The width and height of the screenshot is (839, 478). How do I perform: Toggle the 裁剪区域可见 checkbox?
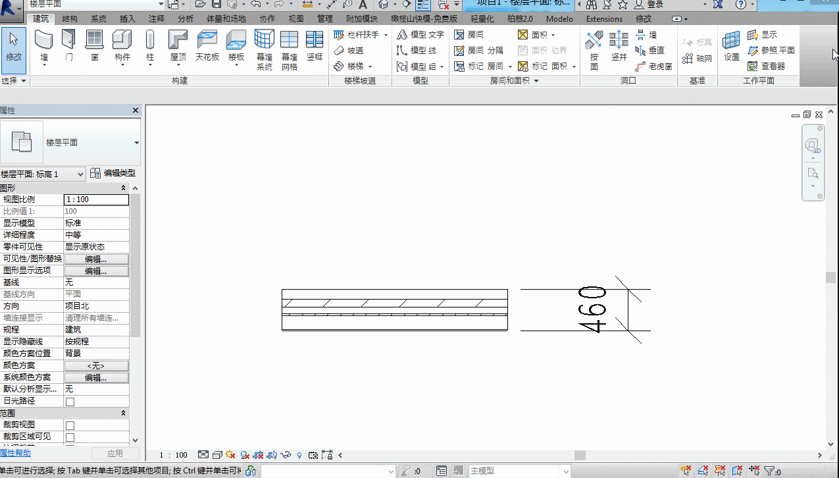coord(70,437)
